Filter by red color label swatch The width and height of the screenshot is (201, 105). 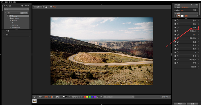(x=85, y=97)
